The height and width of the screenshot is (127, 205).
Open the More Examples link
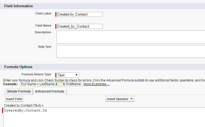tap(96, 84)
